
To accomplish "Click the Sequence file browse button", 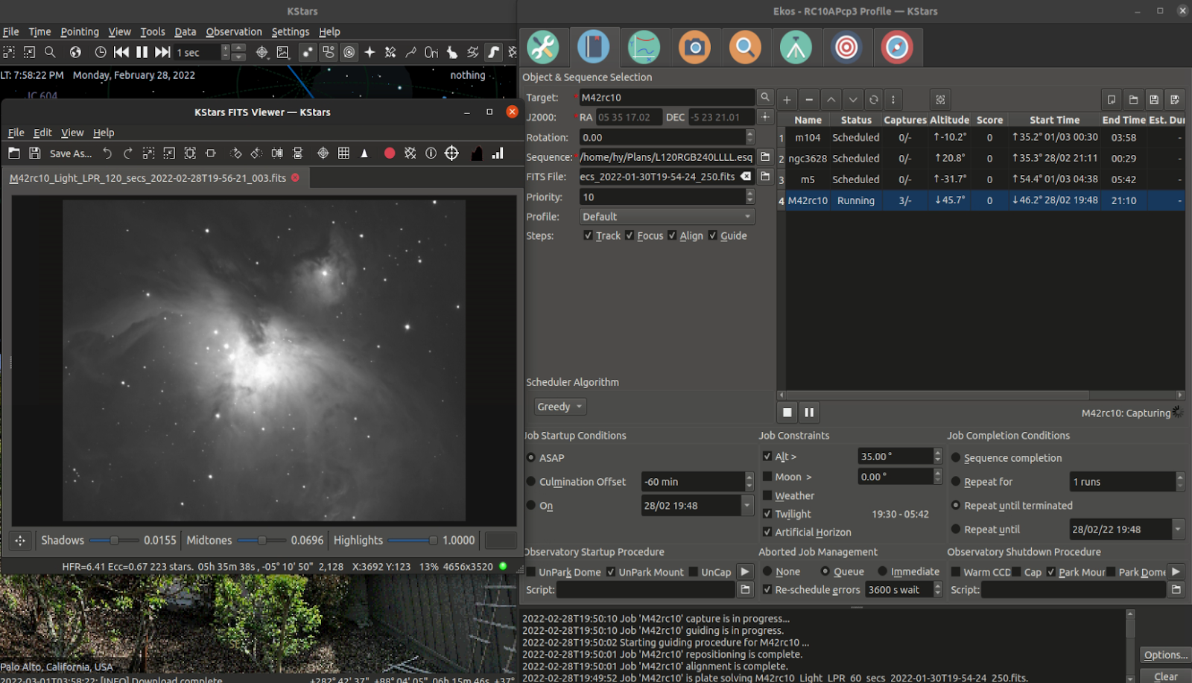I will click(x=765, y=157).
